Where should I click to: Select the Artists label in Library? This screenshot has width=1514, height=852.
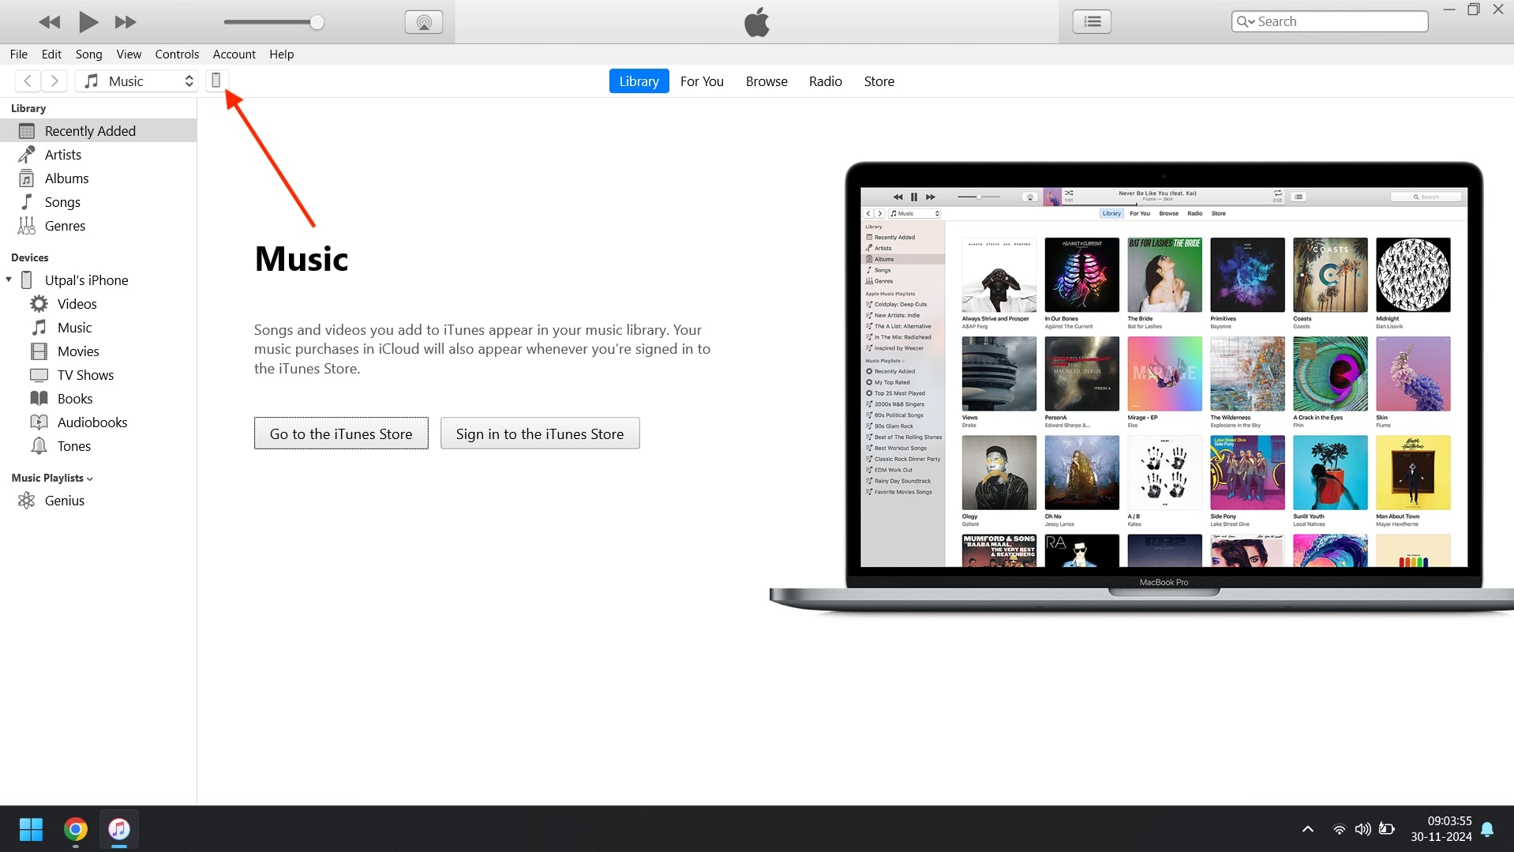tap(63, 155)
